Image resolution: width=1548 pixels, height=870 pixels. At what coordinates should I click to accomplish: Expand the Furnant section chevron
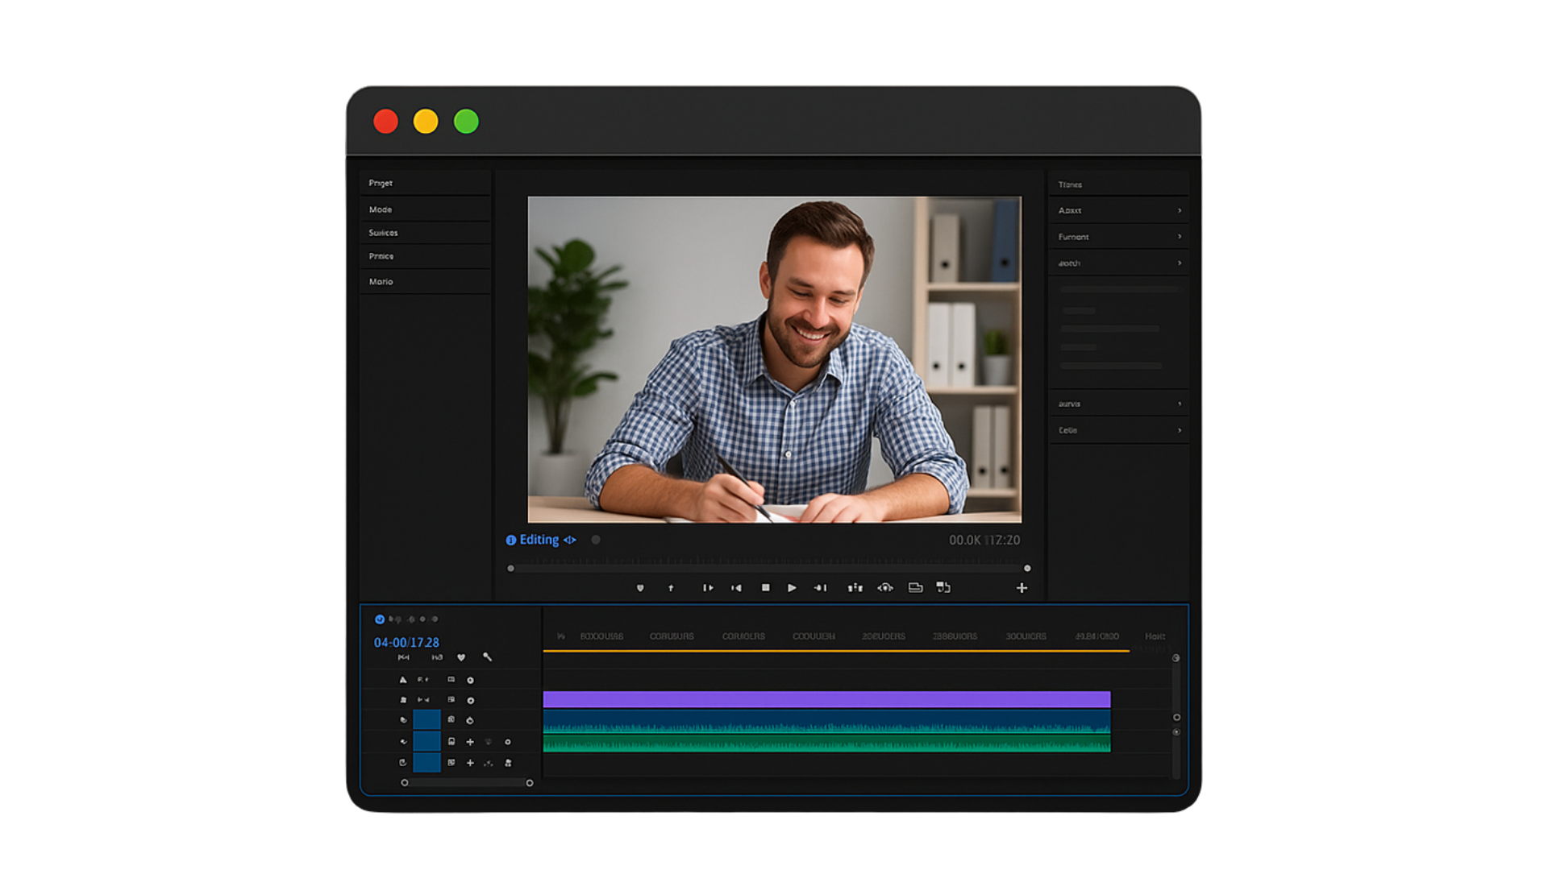[x=1180, y=237]
